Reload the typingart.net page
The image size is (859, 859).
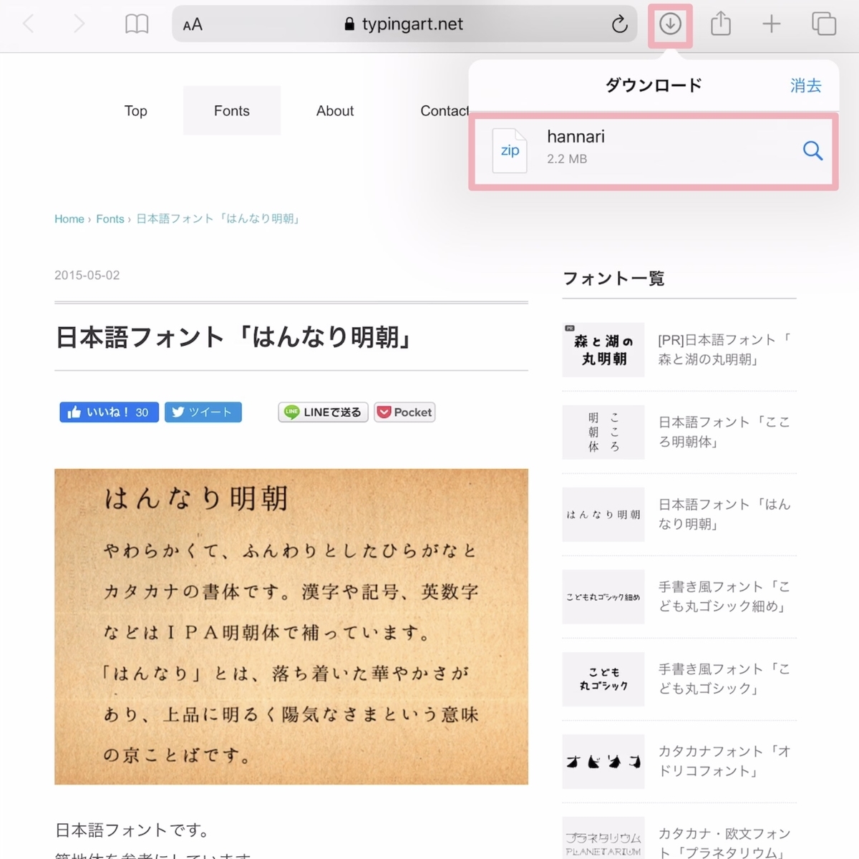[x=620, y=24]
